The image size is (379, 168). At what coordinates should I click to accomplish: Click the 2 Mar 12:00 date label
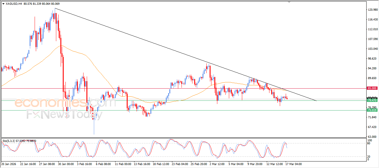coord(217,164)
